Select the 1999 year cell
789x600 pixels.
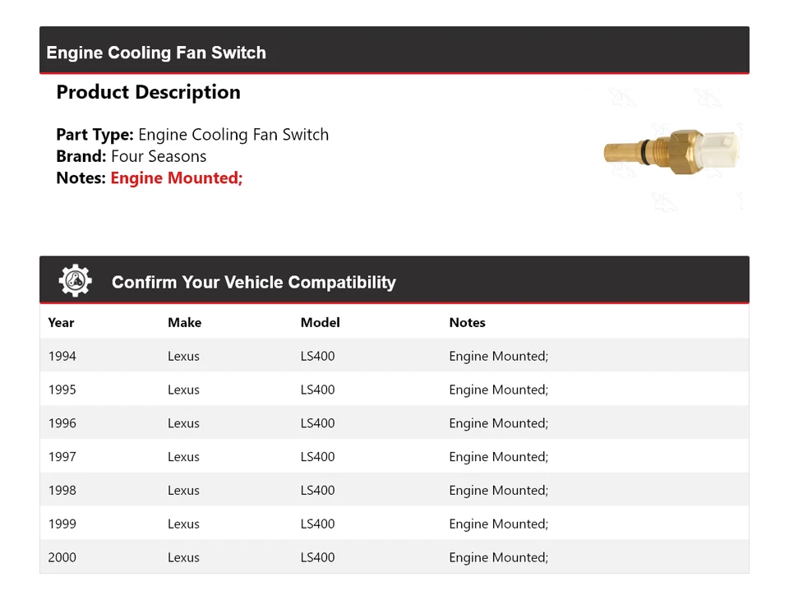62,524
